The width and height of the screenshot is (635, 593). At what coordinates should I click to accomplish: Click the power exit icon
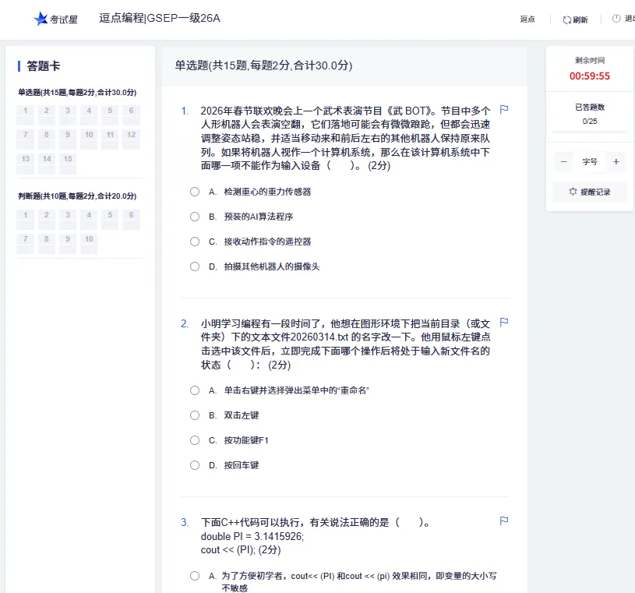coord(616,18)
